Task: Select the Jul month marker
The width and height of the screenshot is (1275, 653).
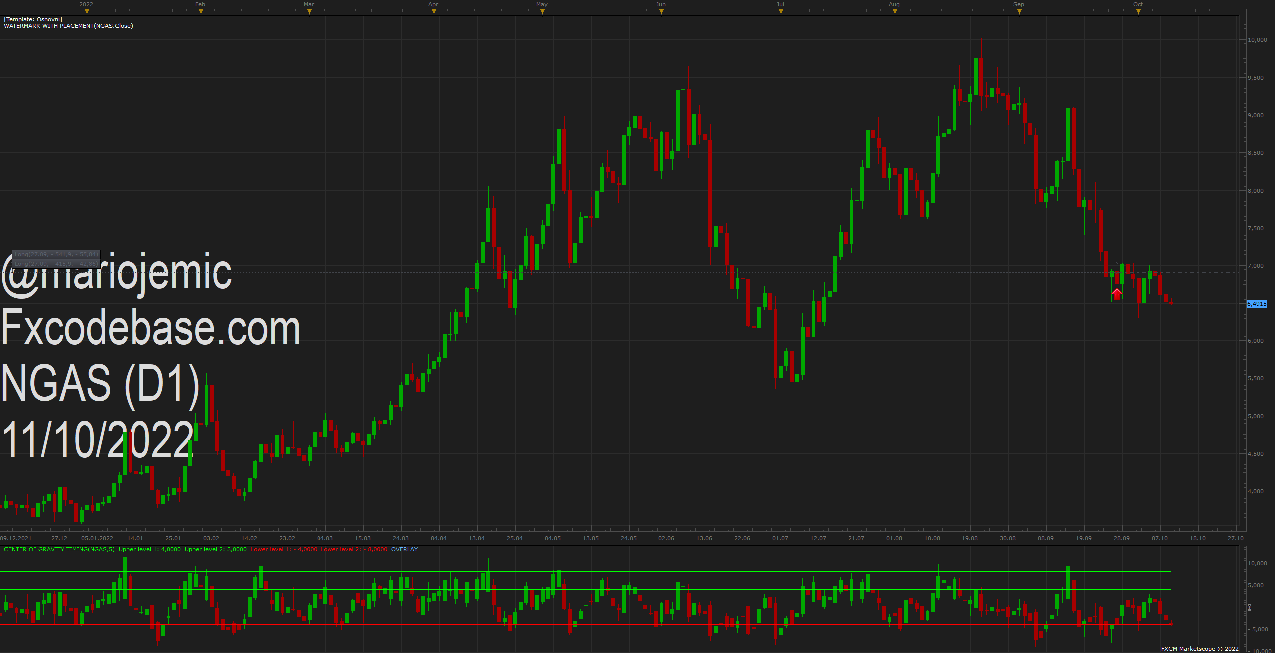Action: pos(781,12)
